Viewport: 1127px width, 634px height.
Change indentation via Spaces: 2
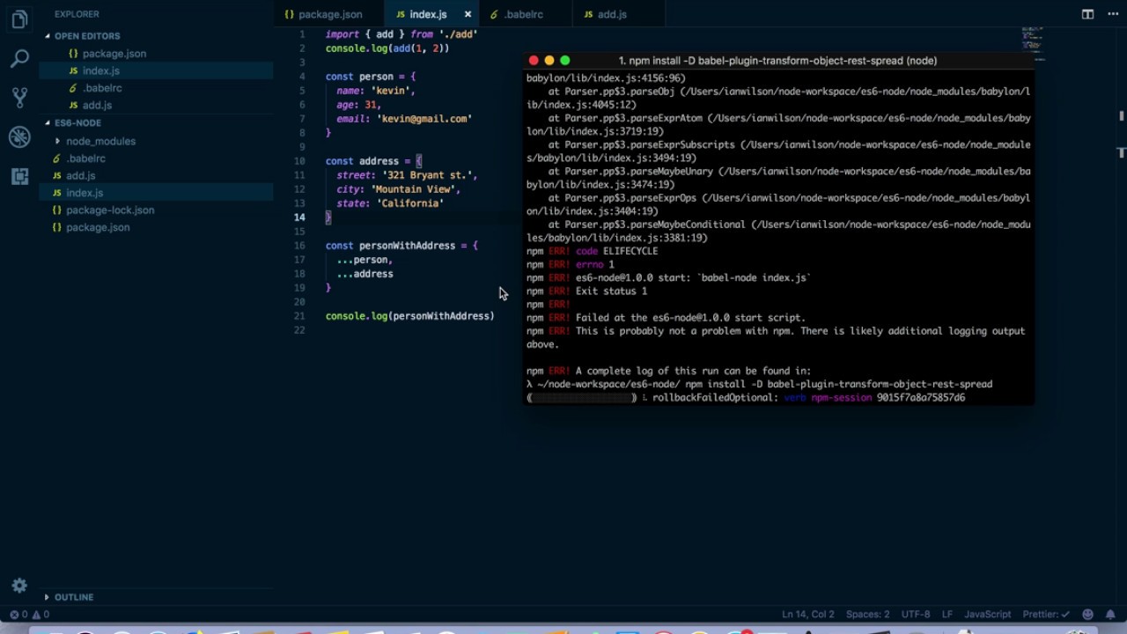(x=867, y=615)
